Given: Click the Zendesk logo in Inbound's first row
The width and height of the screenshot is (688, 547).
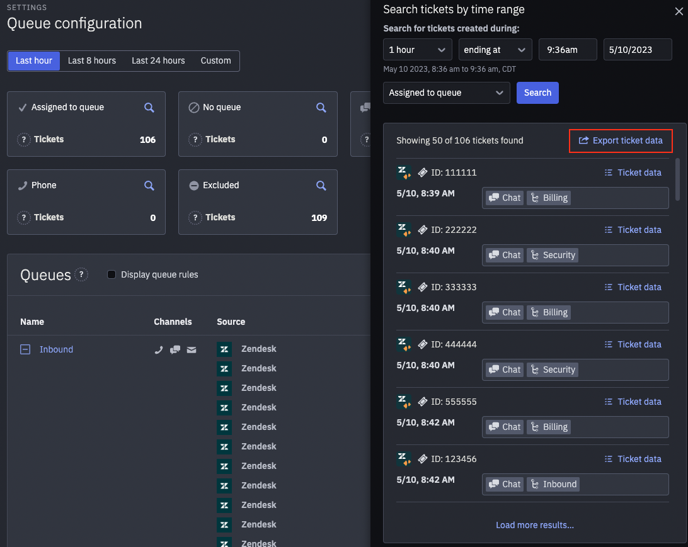Looking at the screenshot, I should [x=224, y=349].
